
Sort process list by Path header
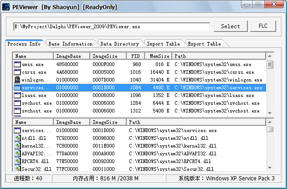219,56
